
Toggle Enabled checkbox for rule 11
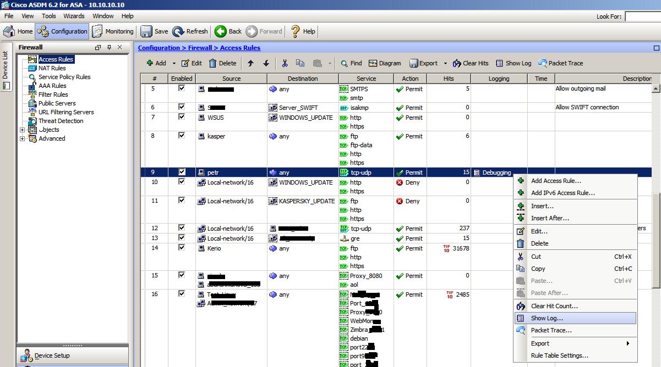(x=182, y=200)
